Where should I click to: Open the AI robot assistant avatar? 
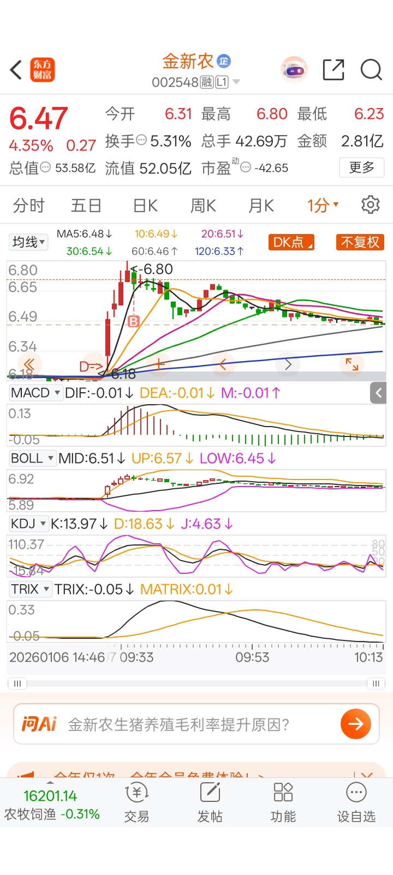(294, 70)
